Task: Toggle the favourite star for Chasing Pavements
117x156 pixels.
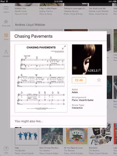Action: [x=99, y=80]
